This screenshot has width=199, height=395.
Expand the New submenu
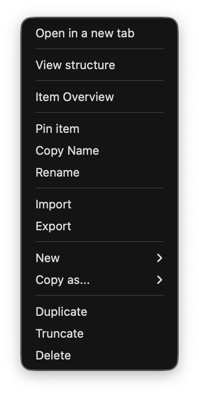99,258
